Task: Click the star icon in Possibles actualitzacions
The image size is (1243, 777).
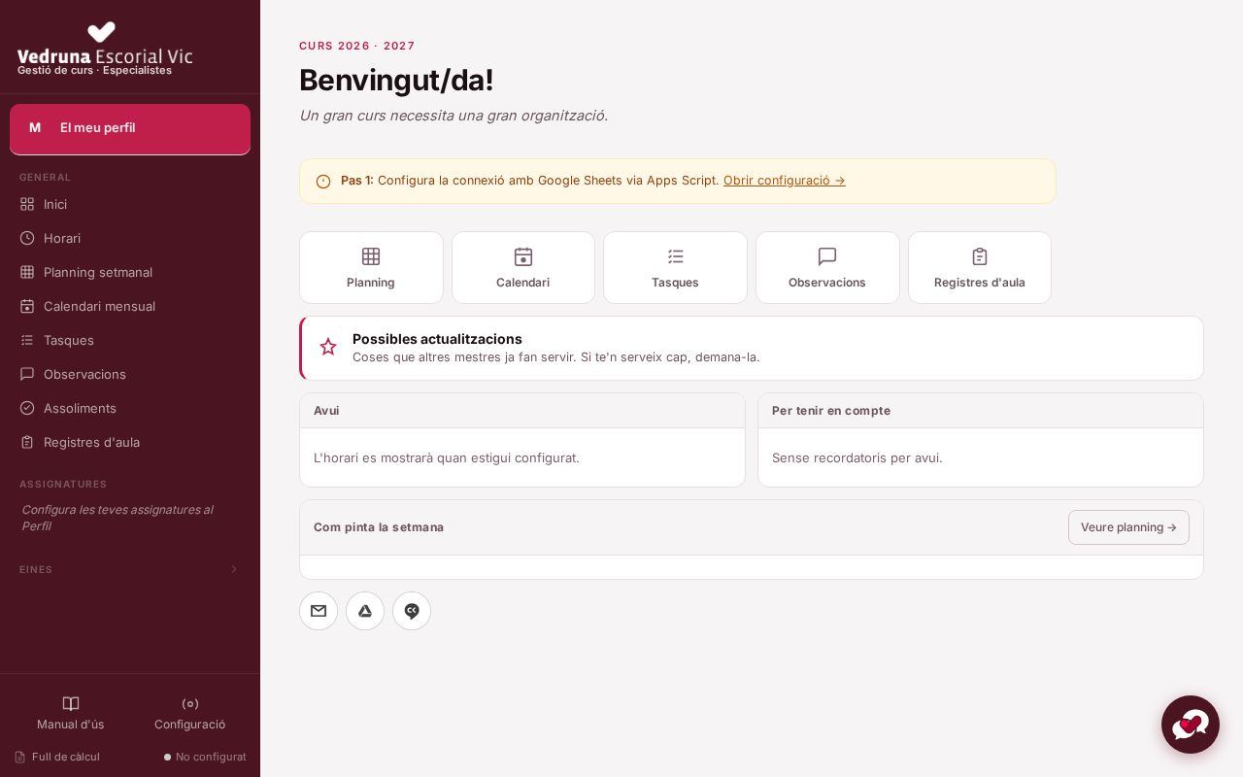Action: pos(328,347)
